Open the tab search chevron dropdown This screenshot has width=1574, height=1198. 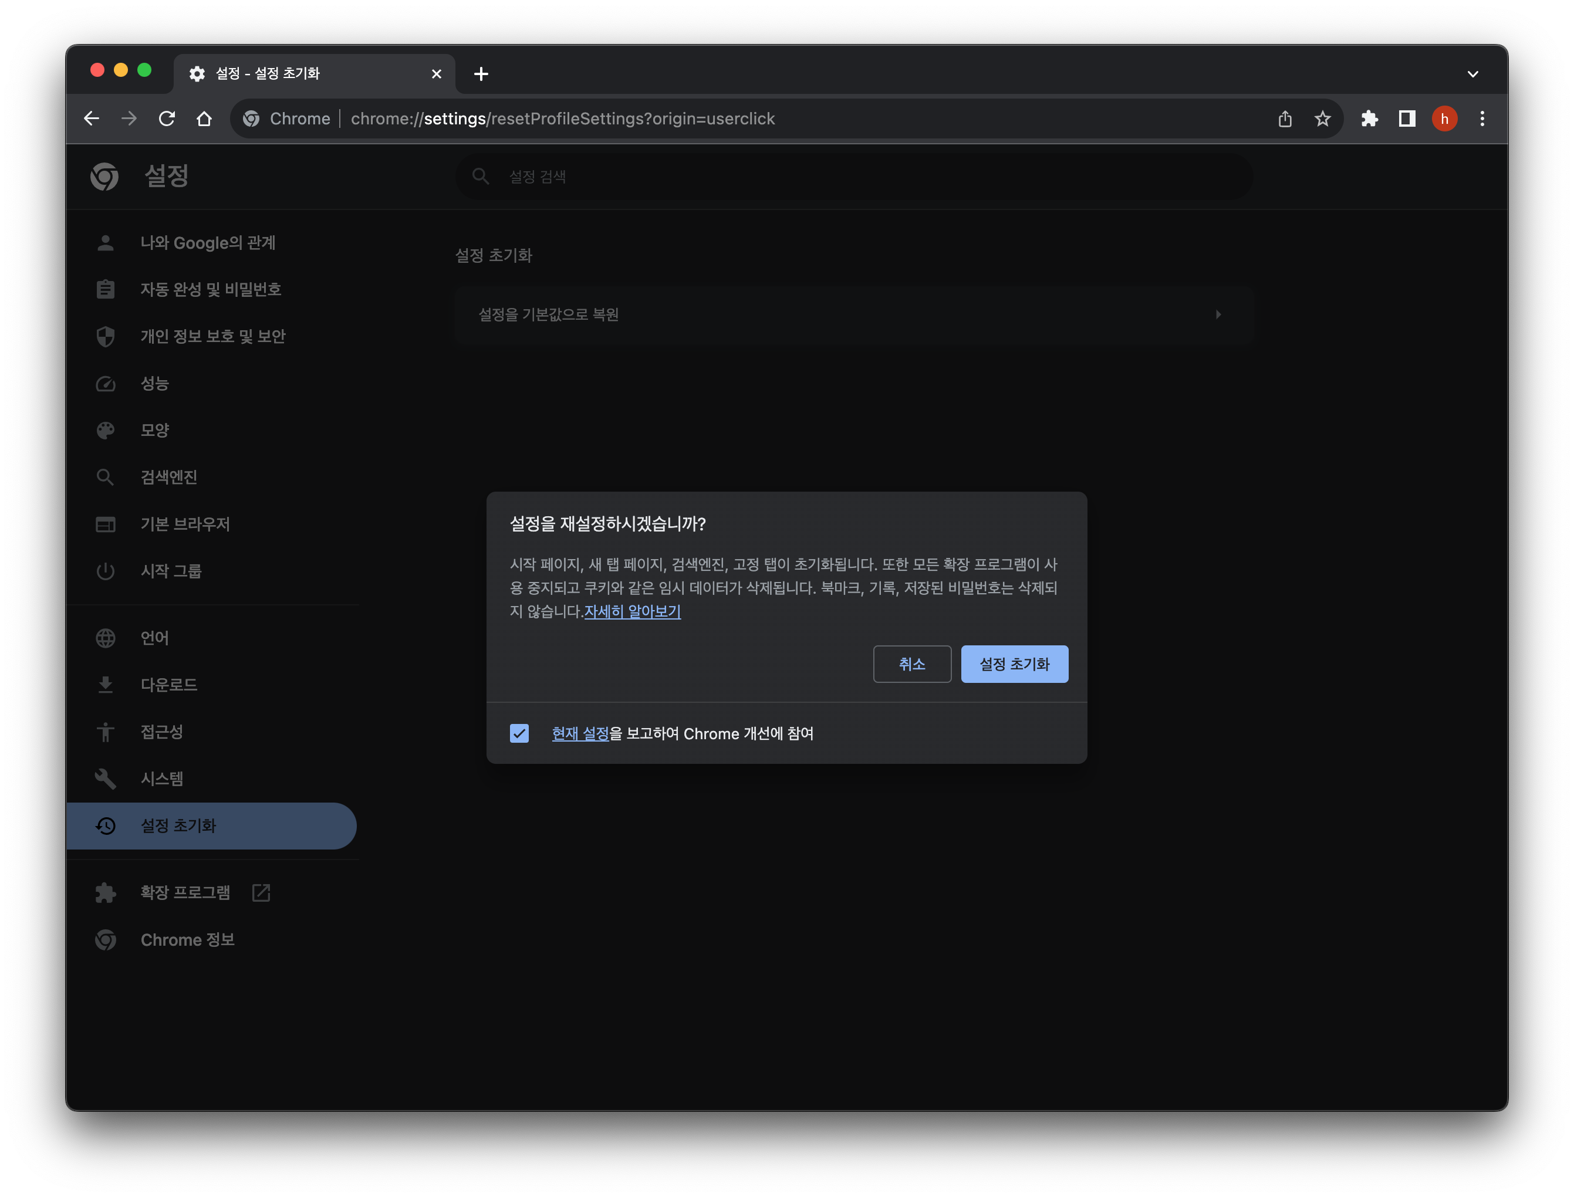coord(1472,74)
